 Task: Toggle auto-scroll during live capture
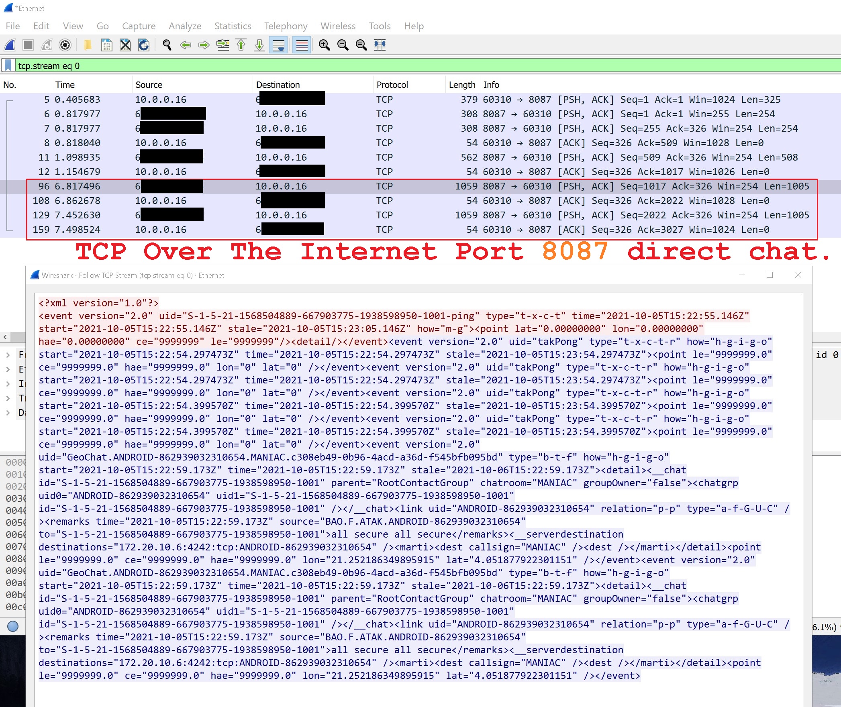click(x=278, y=45)
